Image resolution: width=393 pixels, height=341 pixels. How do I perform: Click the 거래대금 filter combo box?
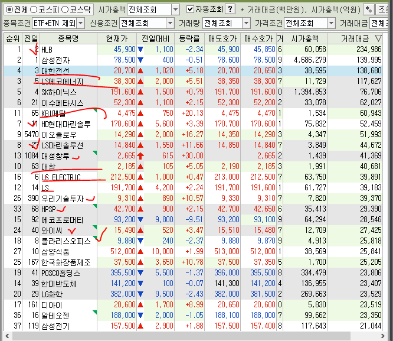pos(379,24)
